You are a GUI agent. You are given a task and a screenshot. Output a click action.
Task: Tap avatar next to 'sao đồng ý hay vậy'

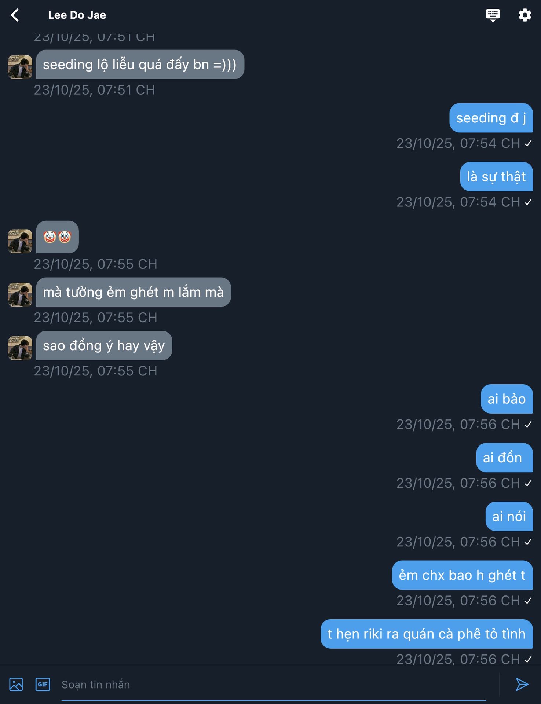click(20, 348)
